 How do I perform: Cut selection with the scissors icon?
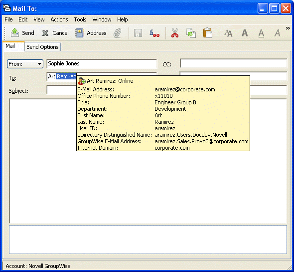[x=175, y=33]
